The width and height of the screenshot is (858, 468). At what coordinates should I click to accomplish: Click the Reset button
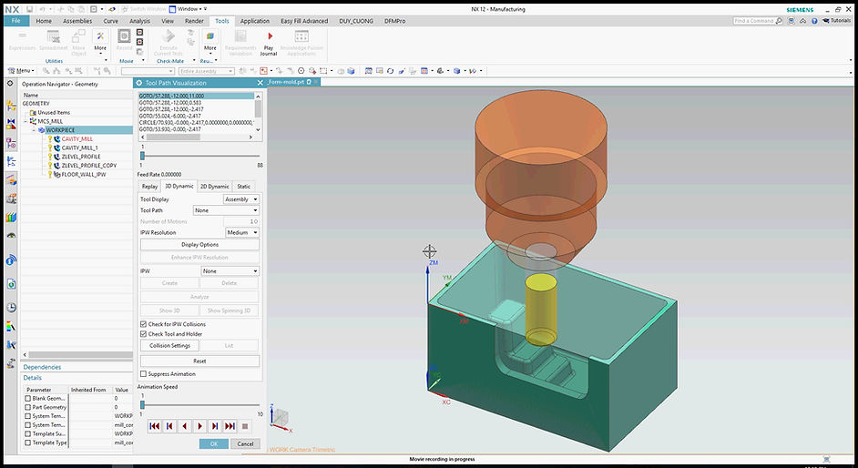pos(199,361)
